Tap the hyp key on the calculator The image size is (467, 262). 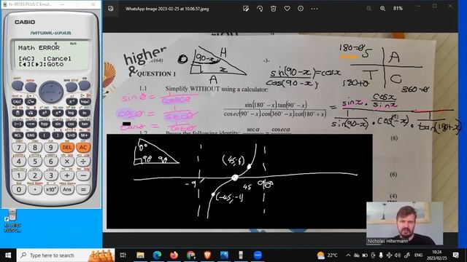[x=44, y=124]
